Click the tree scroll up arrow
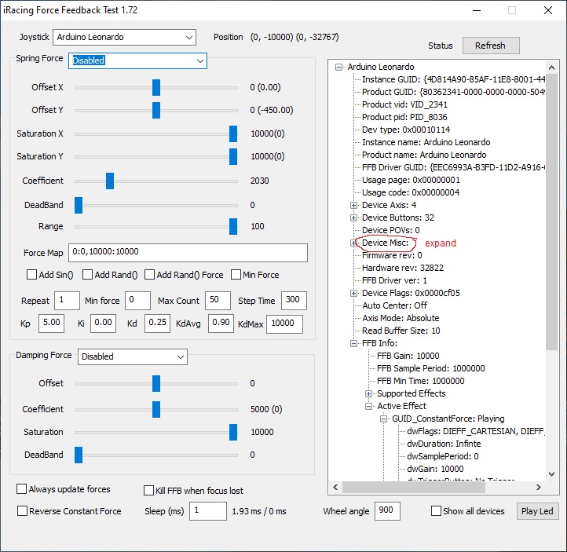 551,68
